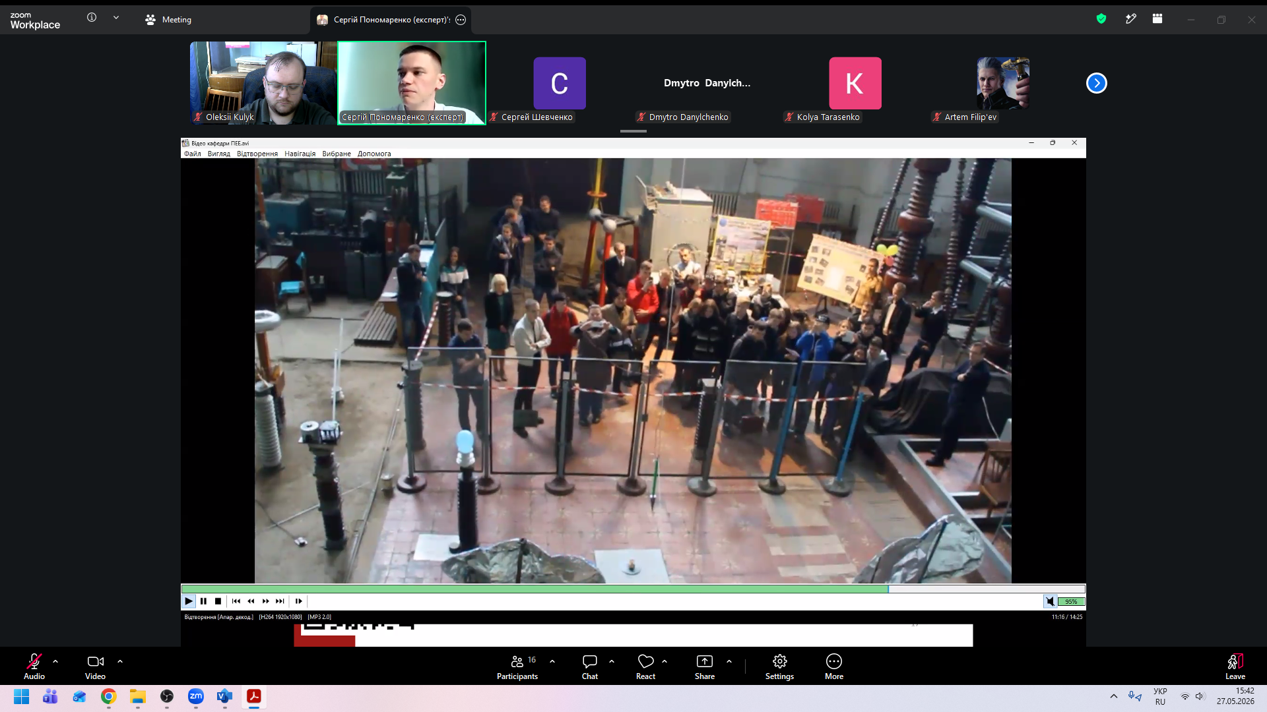Open Microsoft Teams from taskbar

[50, 697]
